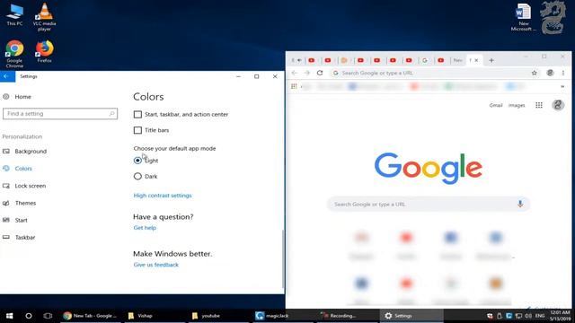Open Task View on taskbar

click(48, 316)
